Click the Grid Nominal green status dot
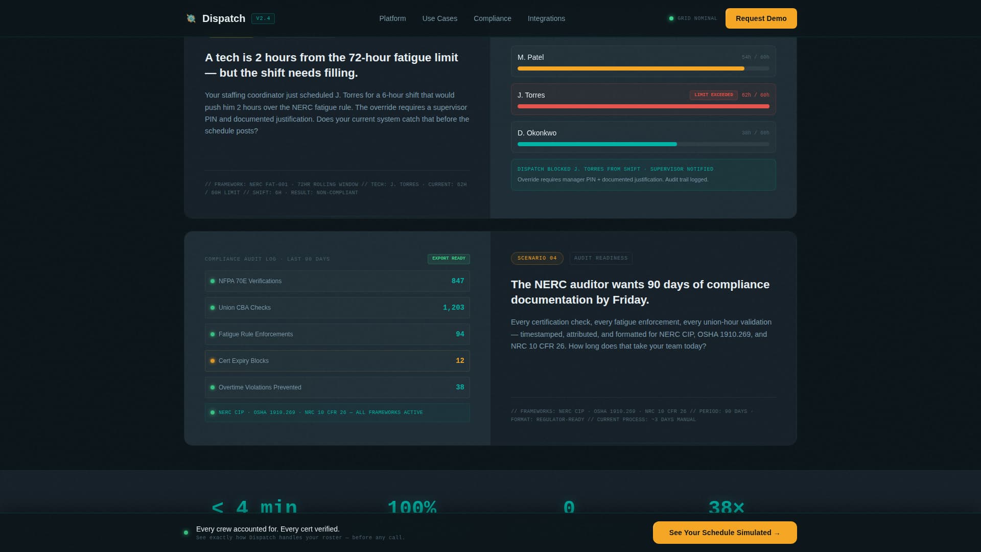 coord(671,18)
